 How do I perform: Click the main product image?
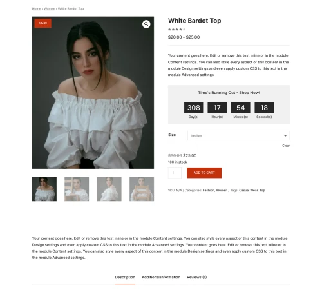pyautogui.click(x=93, y=93)
